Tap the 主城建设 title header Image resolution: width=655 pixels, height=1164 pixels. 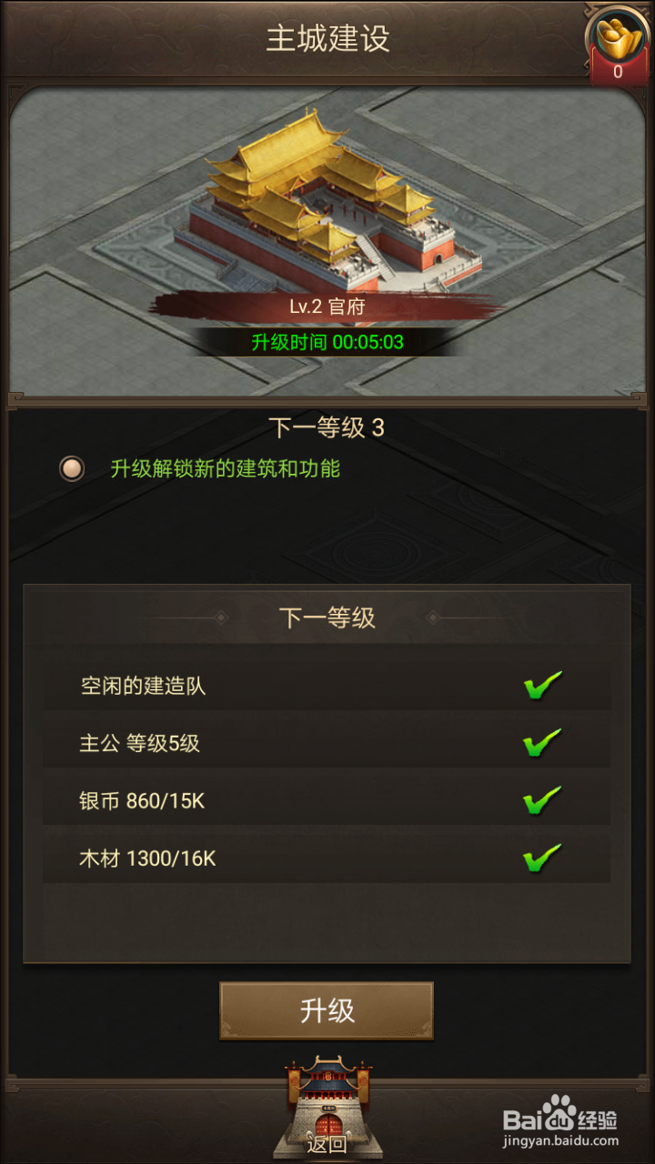[x=327, y=38]
